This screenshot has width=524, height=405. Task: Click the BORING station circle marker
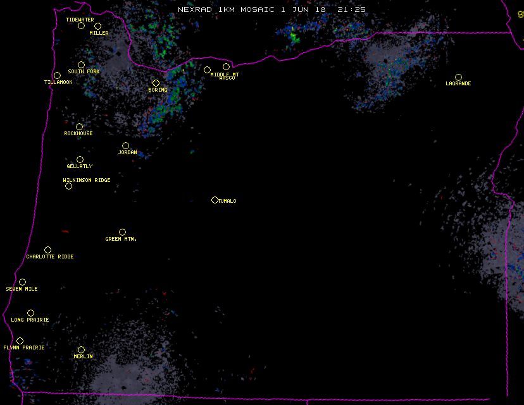click(156, 83)
